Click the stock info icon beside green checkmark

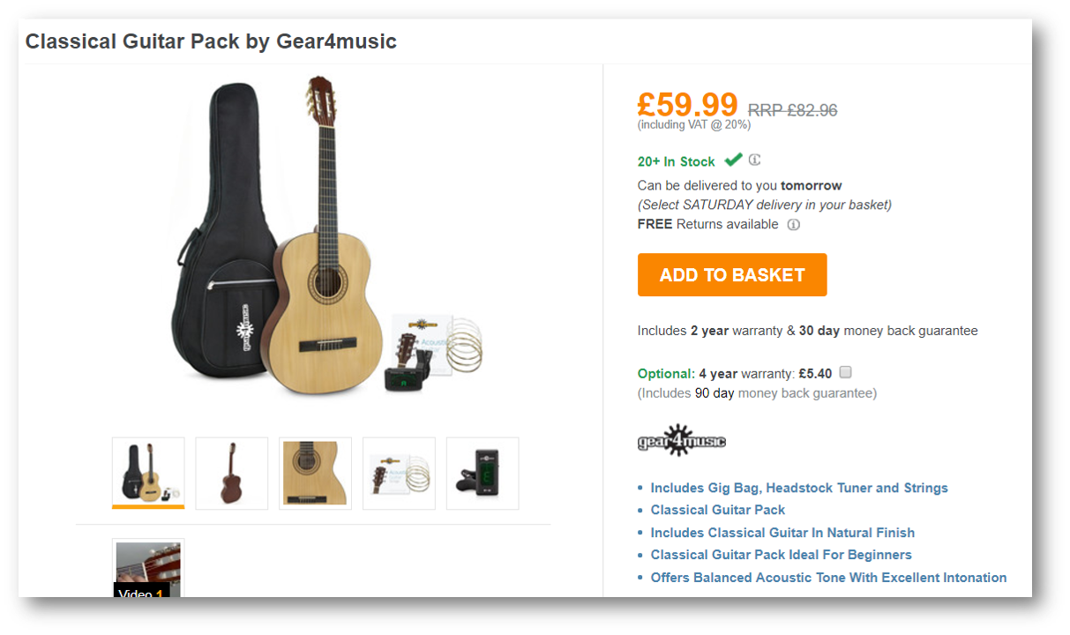[x=755, y=161]
